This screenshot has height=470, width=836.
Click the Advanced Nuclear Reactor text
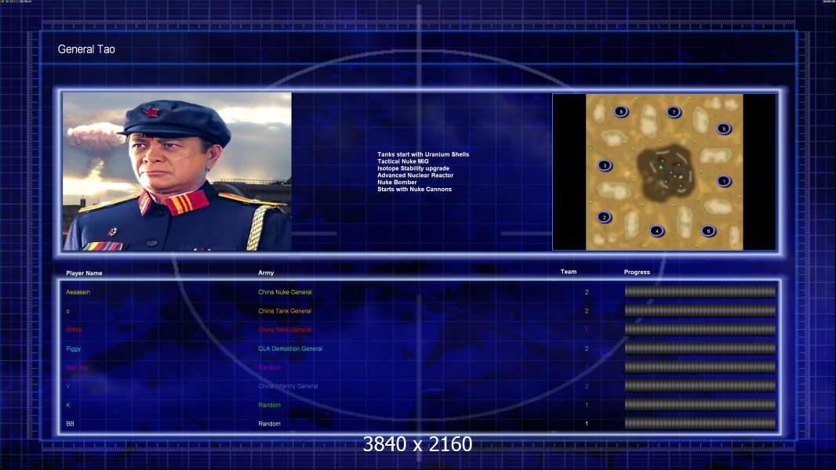pos(416,175)
